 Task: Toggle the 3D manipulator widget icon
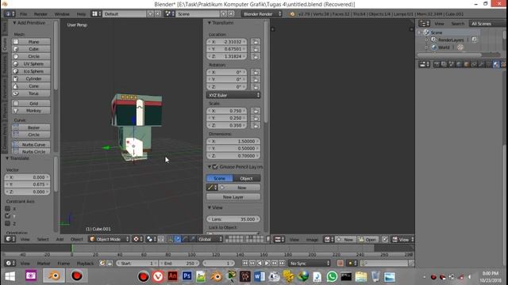click(171, 239)
